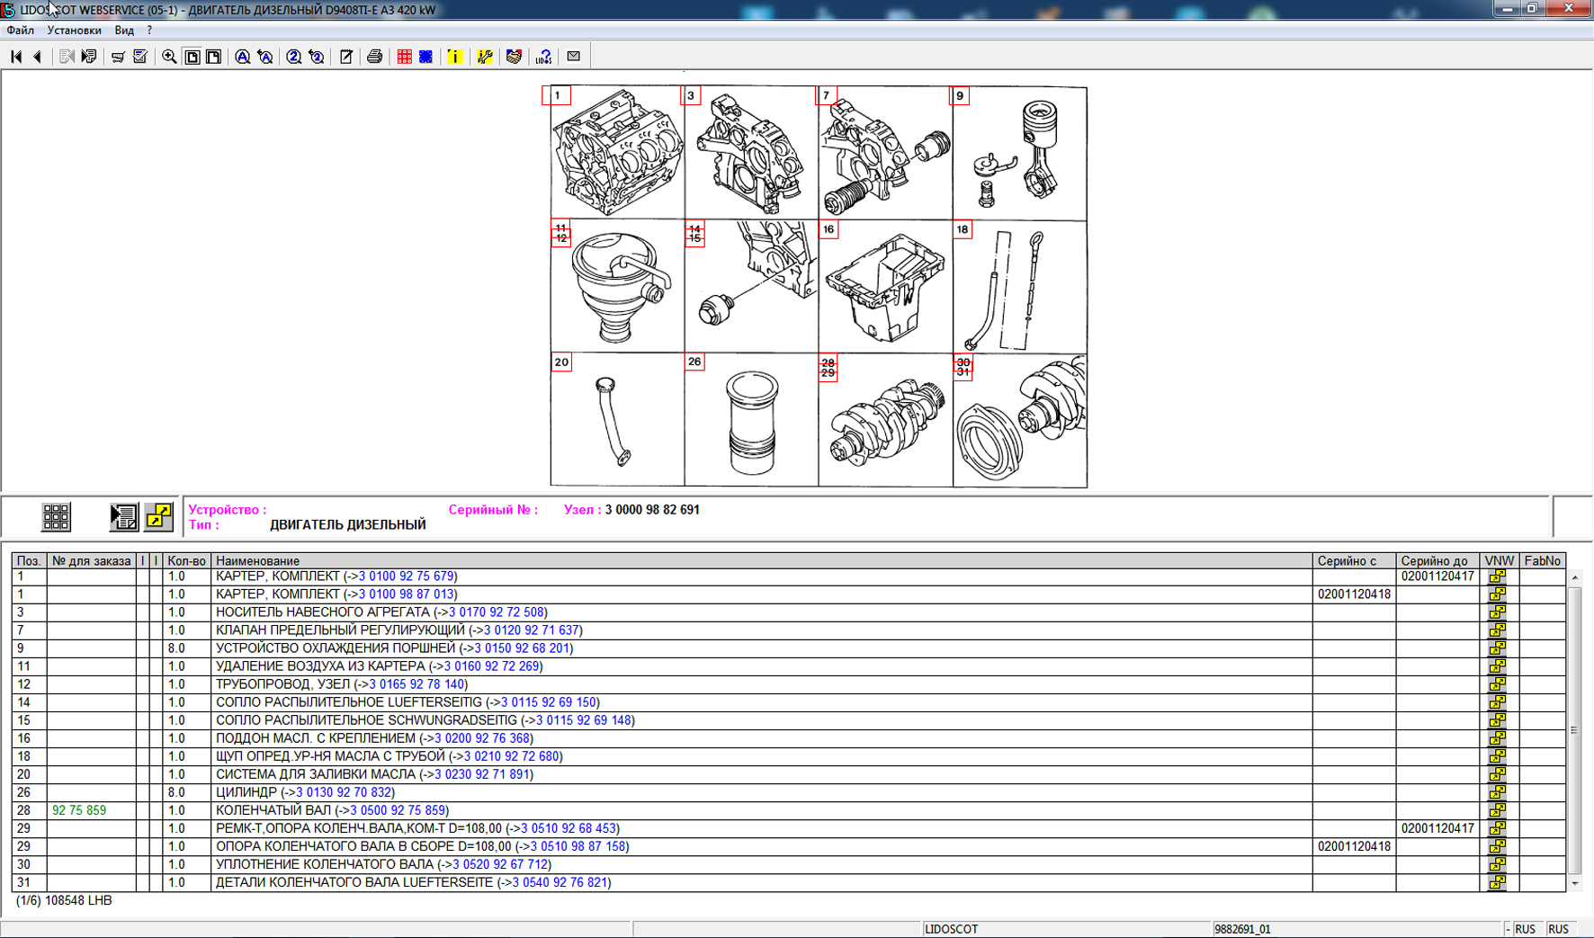Open the Вид menu
This screenshot has width=1594, height=938.
coord(124,31)
